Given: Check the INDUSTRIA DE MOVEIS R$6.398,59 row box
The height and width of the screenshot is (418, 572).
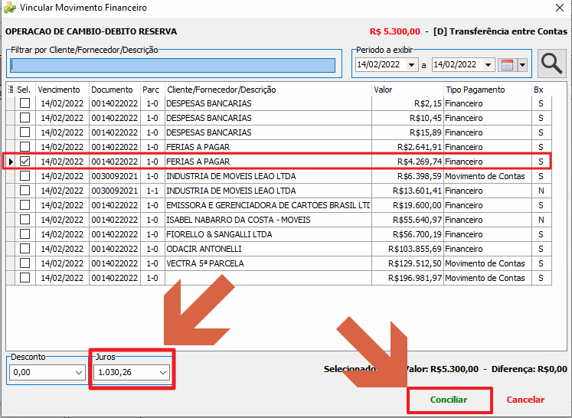Looking at the screenshot, I should 25,176.
